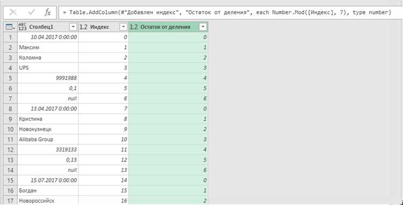Screen dimensions: 403x205
Task: Select remainder cell in row 5
Action: [169, 78]
